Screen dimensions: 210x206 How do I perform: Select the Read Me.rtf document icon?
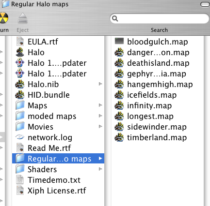20,148
